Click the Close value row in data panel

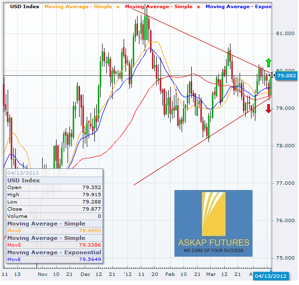(53, 209)
